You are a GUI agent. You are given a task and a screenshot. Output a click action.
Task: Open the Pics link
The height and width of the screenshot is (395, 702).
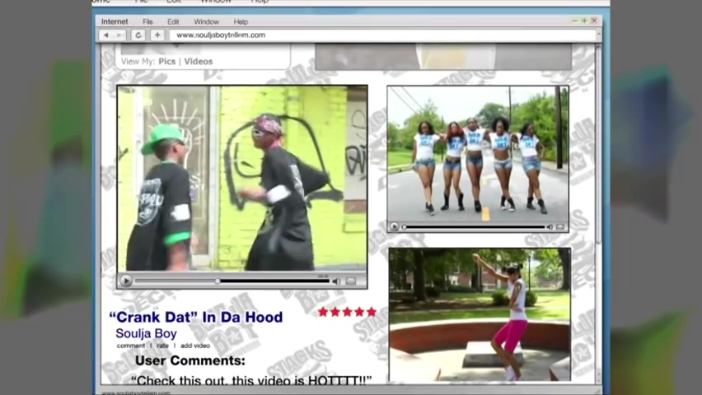pos(167,61)
